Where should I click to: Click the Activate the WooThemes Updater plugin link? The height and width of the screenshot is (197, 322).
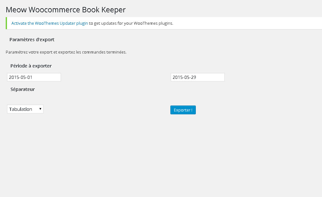tap(50, 23)
